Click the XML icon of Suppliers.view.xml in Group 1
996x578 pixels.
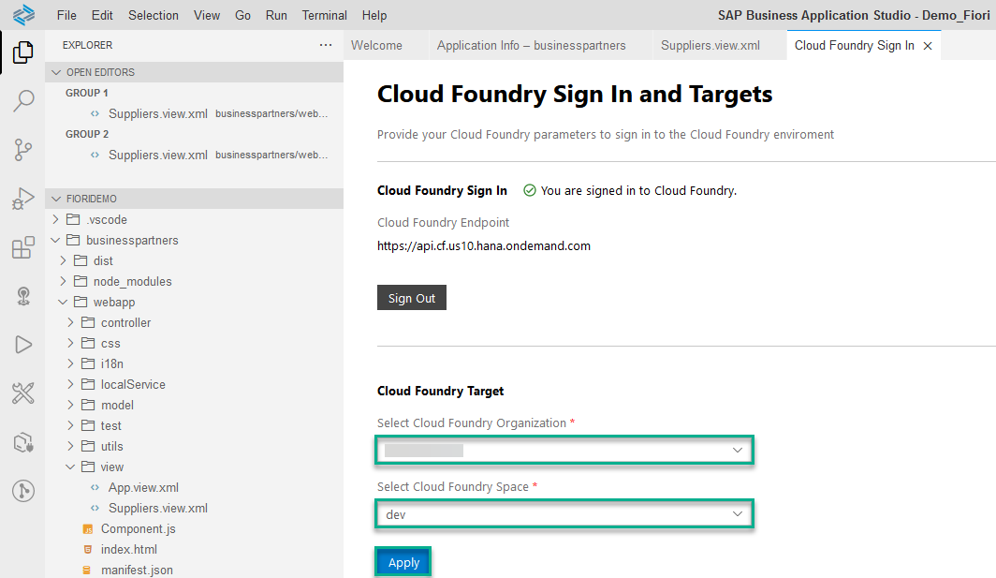[95, 113]
